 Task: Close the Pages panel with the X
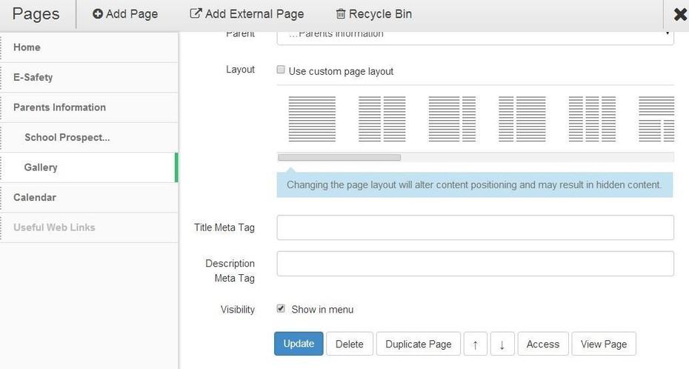point(680,15)
